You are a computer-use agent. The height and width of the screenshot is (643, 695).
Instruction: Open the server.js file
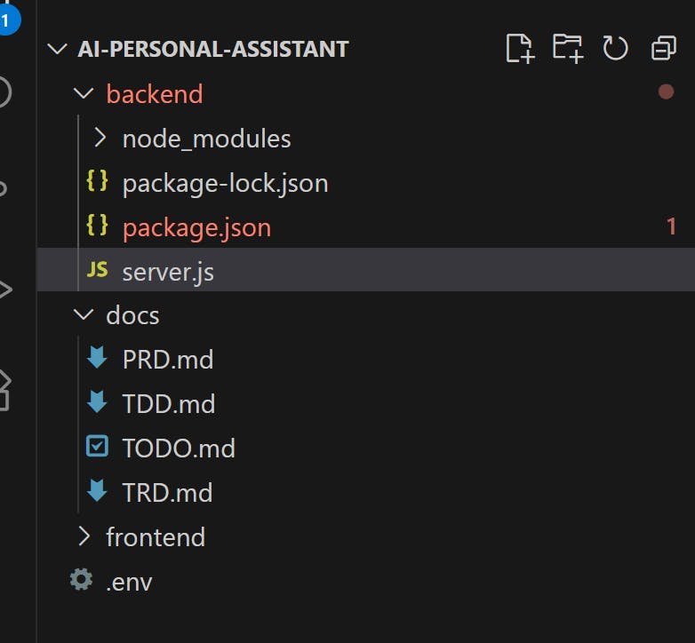(x=169, y=272)
